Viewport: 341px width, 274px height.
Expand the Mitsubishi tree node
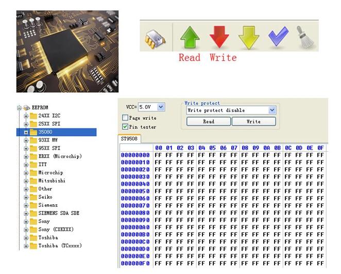click(x=26, y=181)
